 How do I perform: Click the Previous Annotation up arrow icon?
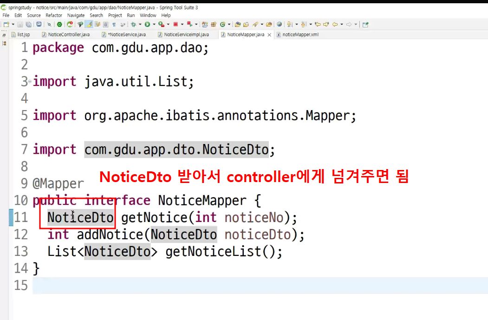tap(304, 24)
